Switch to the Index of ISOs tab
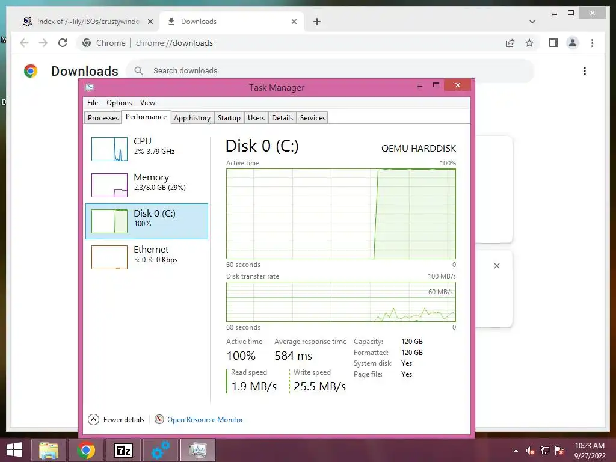The width and height of the screenshot is (616, 462). click(x=88, y=22)
